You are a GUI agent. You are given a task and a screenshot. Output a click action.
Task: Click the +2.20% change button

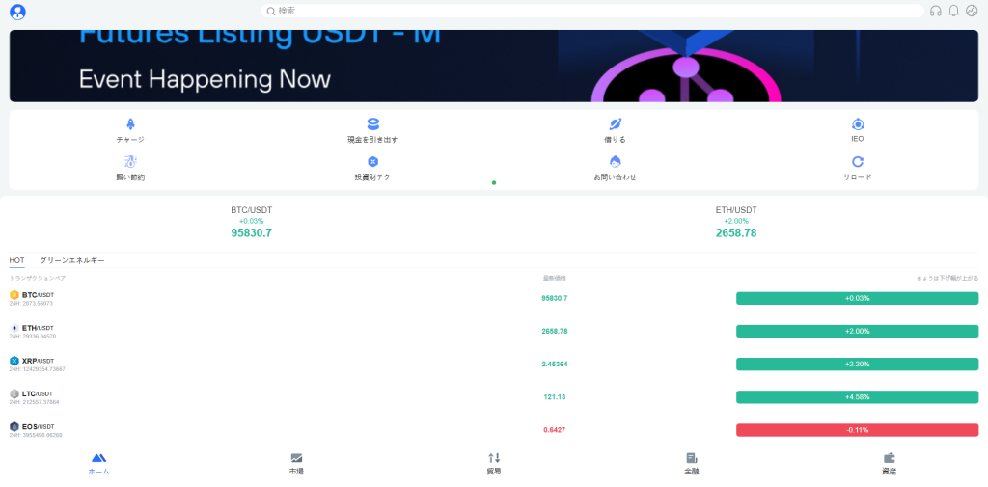tap(857, 365)
